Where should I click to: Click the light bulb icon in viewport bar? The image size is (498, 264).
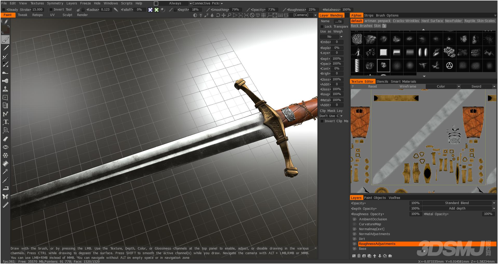click(201, 15)
